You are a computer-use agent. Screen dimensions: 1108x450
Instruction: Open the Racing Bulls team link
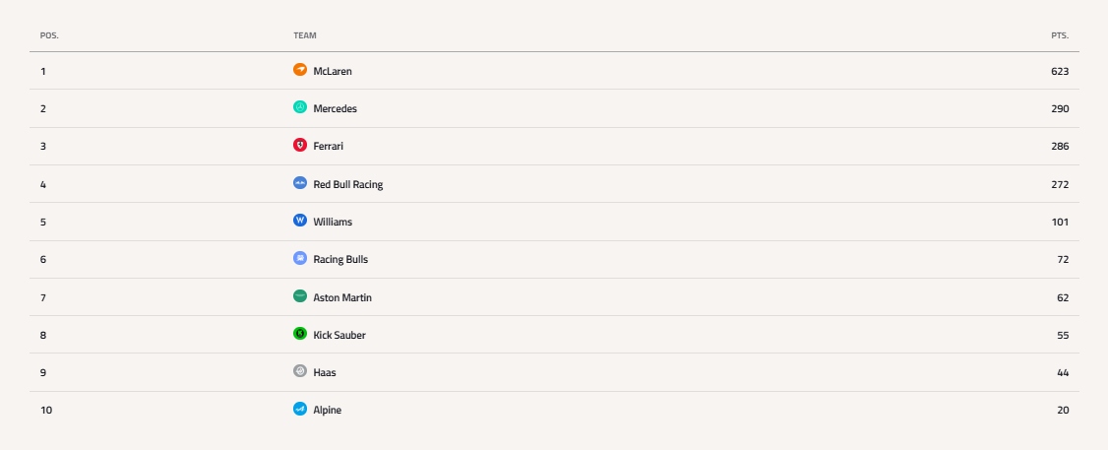click(340, 259)
